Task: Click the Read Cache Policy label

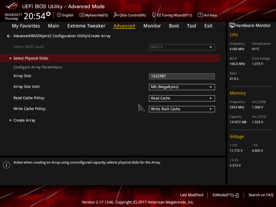Action: tap(29, 98)
